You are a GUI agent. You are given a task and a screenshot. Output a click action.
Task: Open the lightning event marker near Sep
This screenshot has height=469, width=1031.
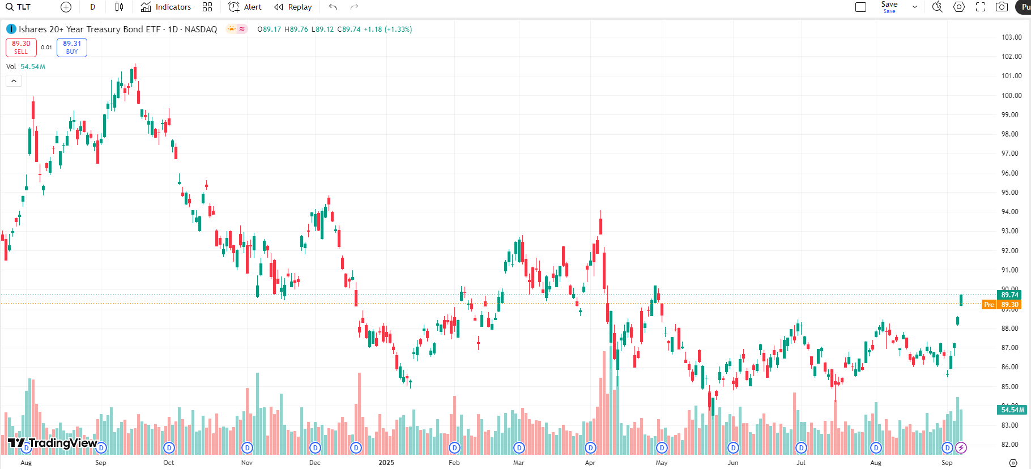(x=961, y=447)
